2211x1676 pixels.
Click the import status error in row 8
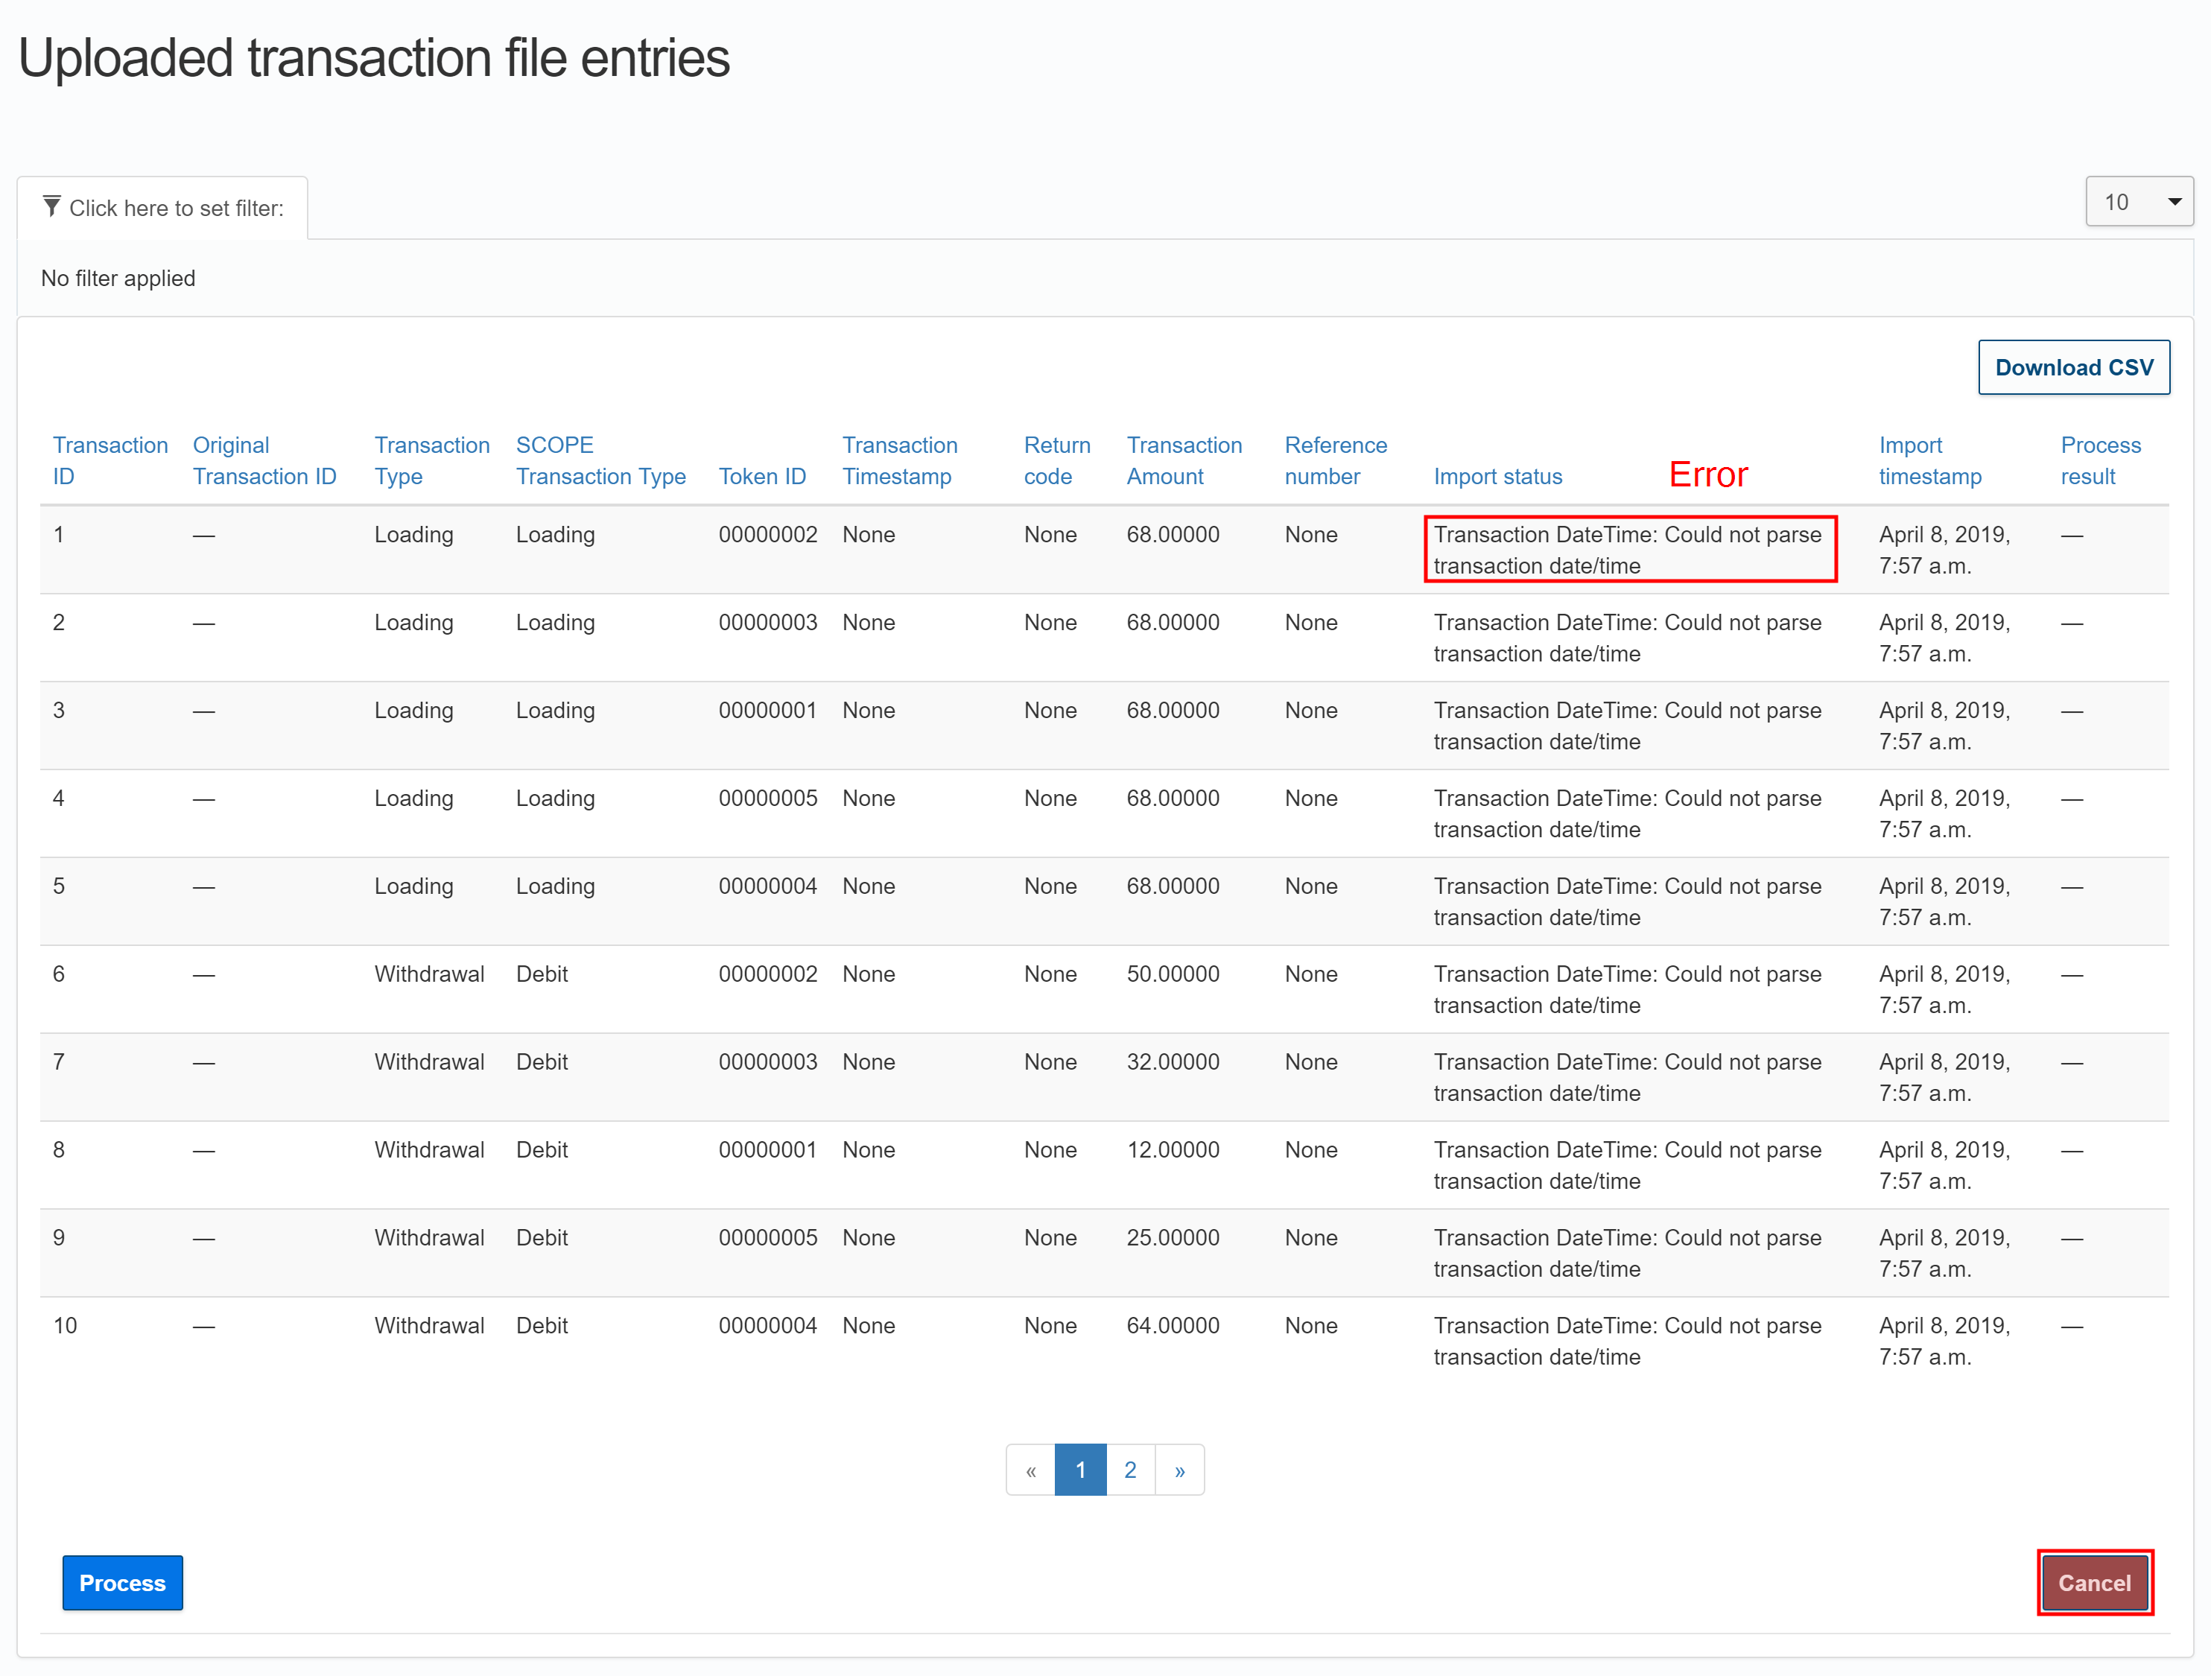point(1627,1165)
